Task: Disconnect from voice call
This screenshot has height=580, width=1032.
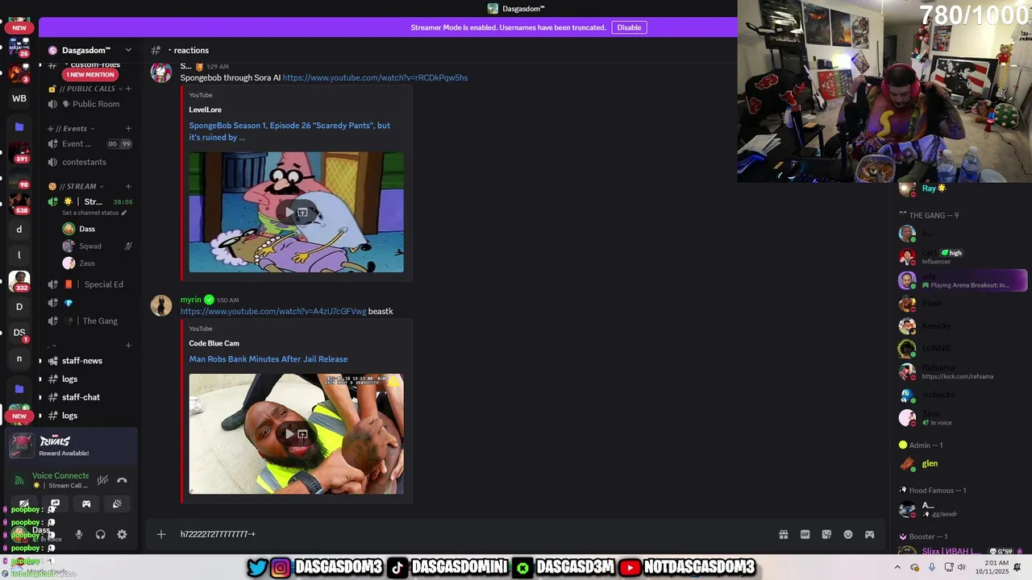Action: click(x=122, y=480)
